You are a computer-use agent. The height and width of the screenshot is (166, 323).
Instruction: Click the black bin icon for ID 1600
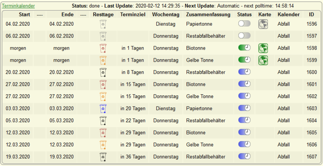pos(103,72)
